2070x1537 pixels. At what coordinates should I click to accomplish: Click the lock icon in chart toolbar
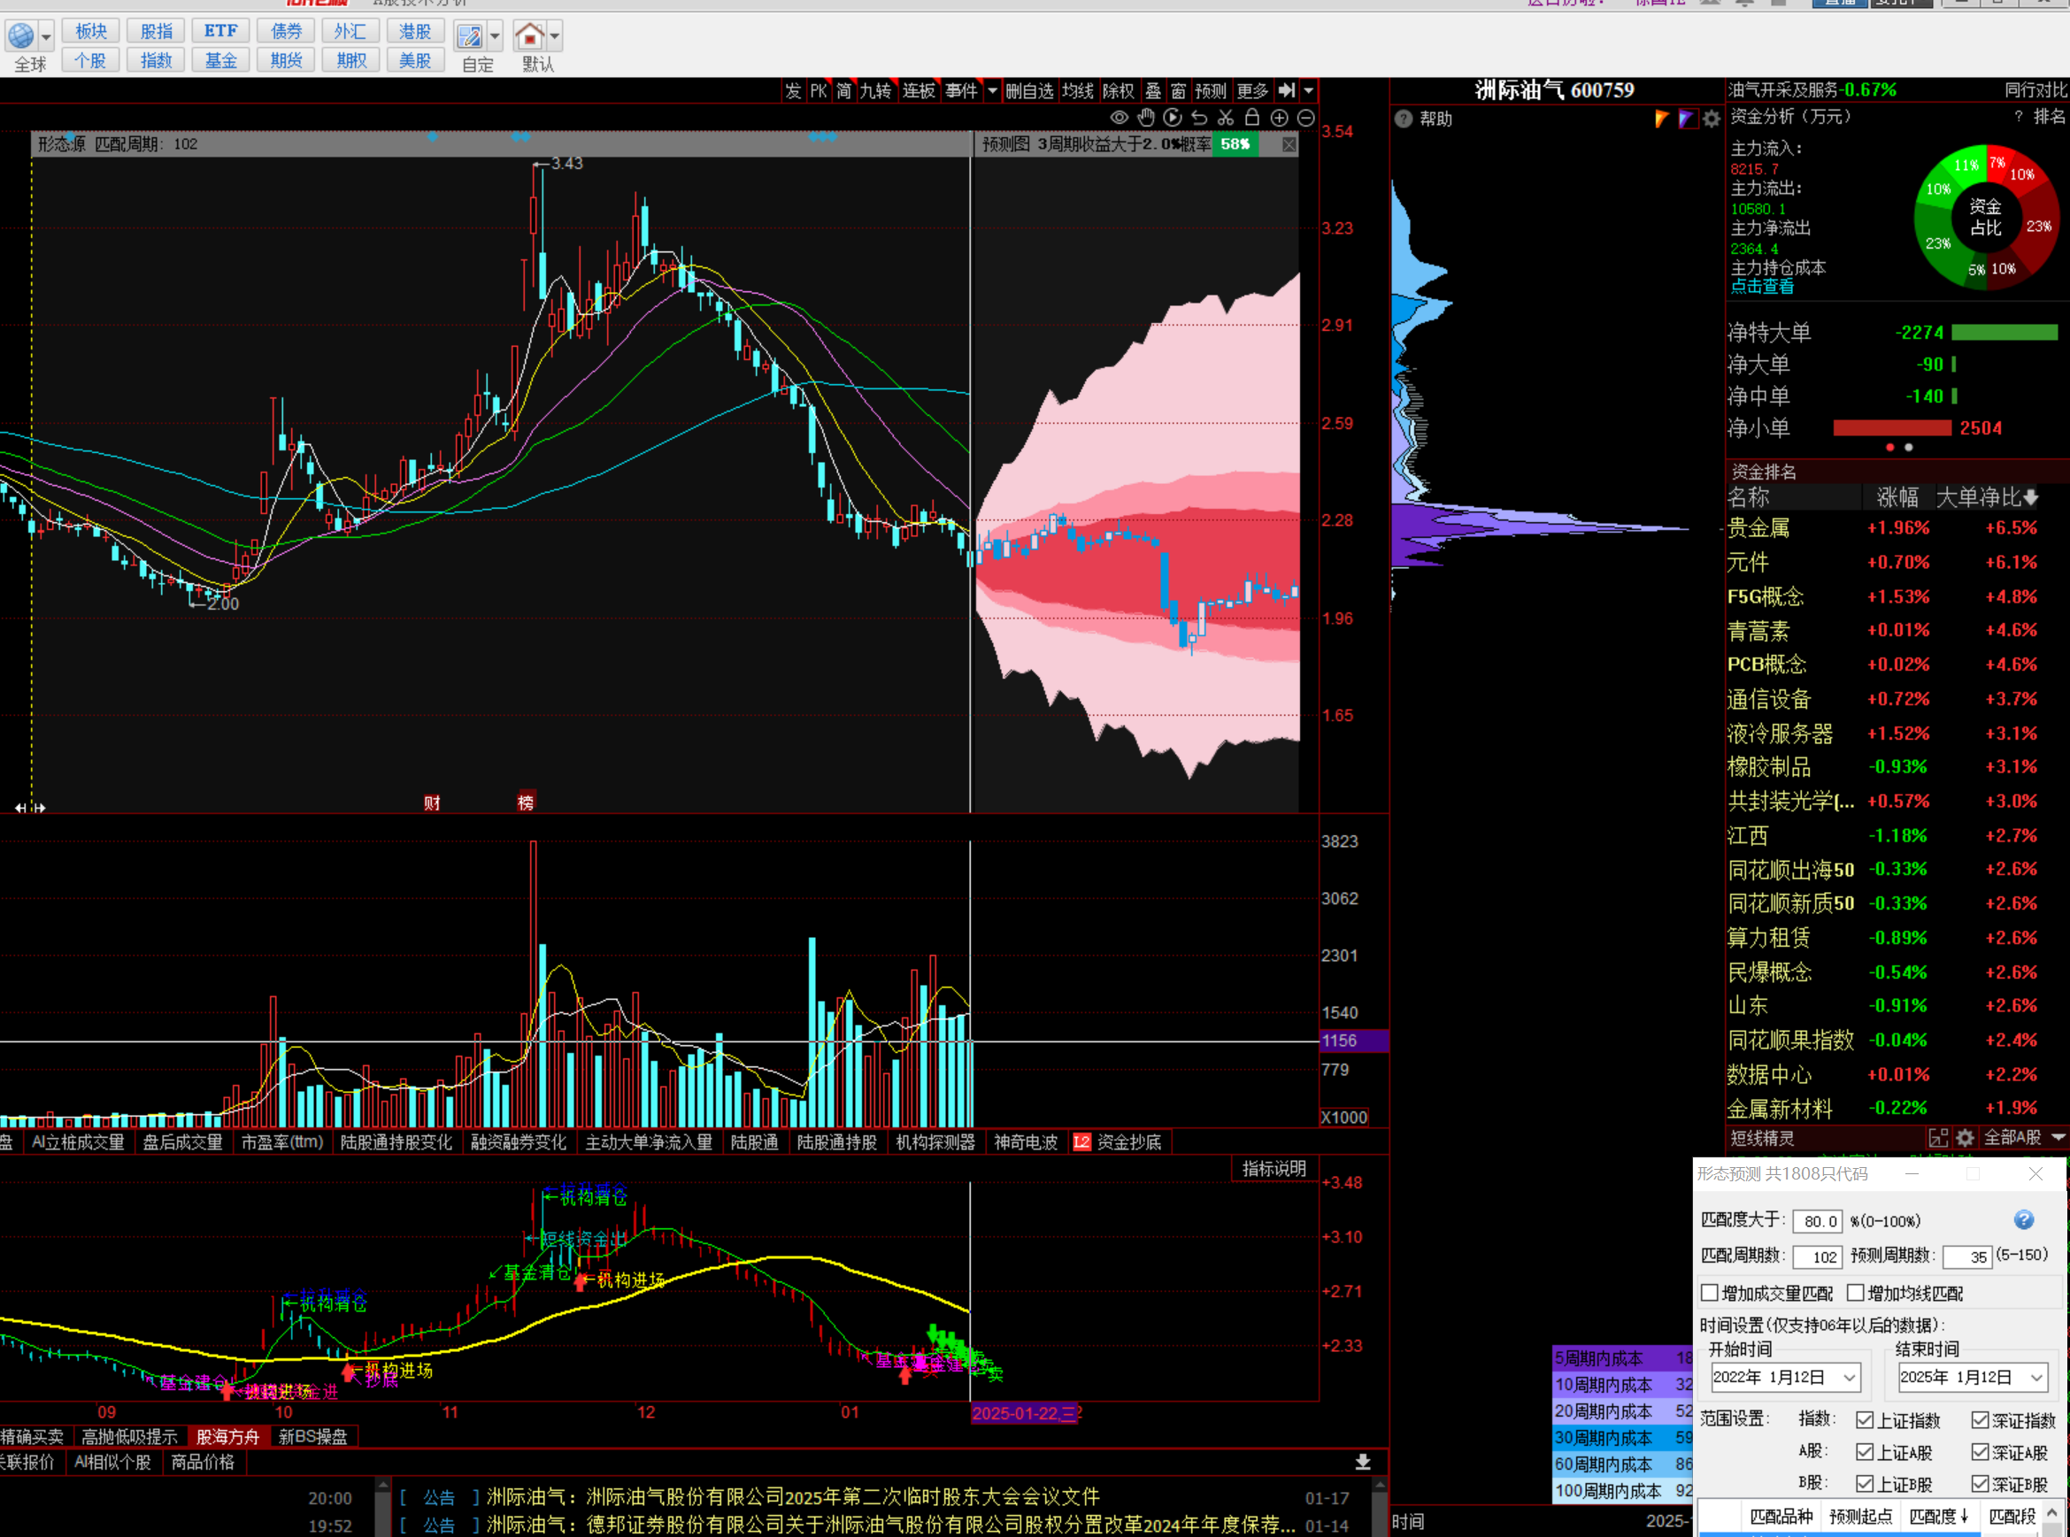click(1252, 117)
